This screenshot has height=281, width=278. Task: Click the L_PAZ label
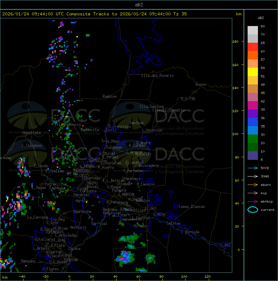tap(226, 245)
